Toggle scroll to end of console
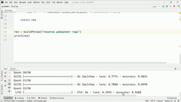The height and width of the screenshot is (102, 181). click(x=9, y=84)
